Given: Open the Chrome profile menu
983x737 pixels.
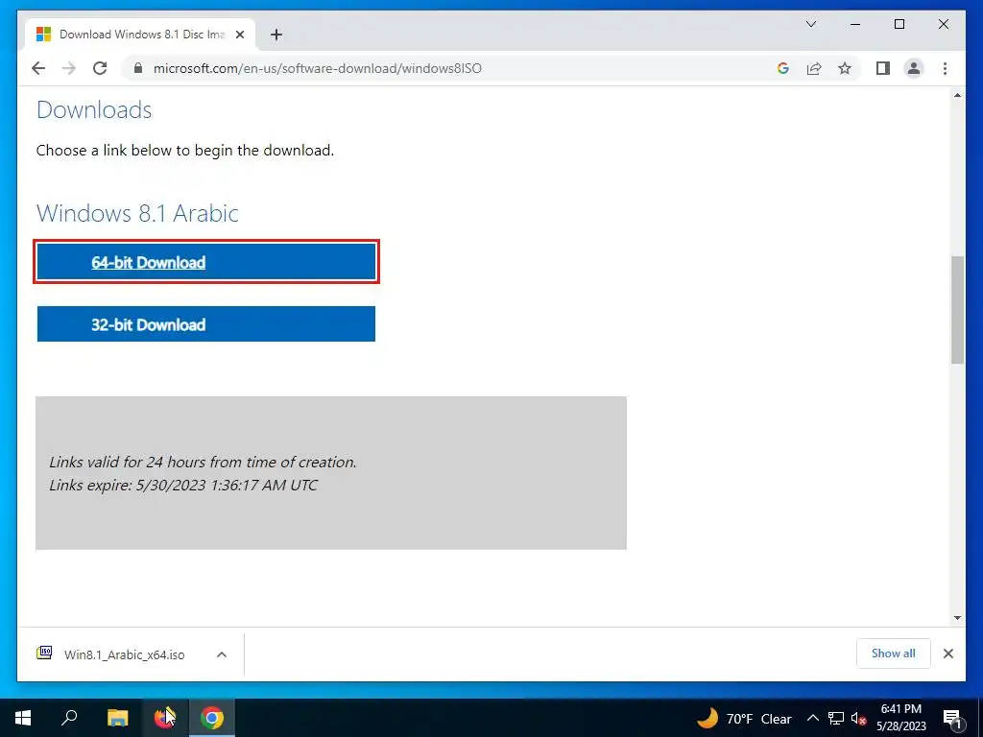Looking at the screenshot, I should tap(914, 68).
